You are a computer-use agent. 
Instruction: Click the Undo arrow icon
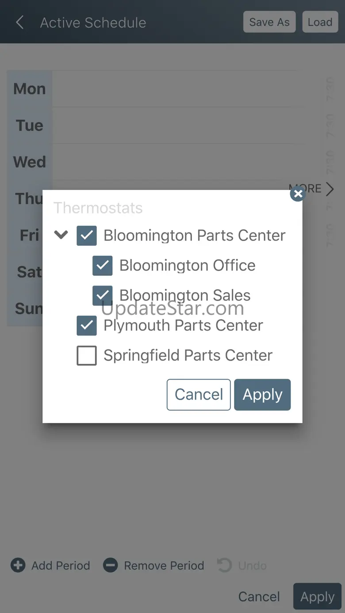[x=225, y=565]
